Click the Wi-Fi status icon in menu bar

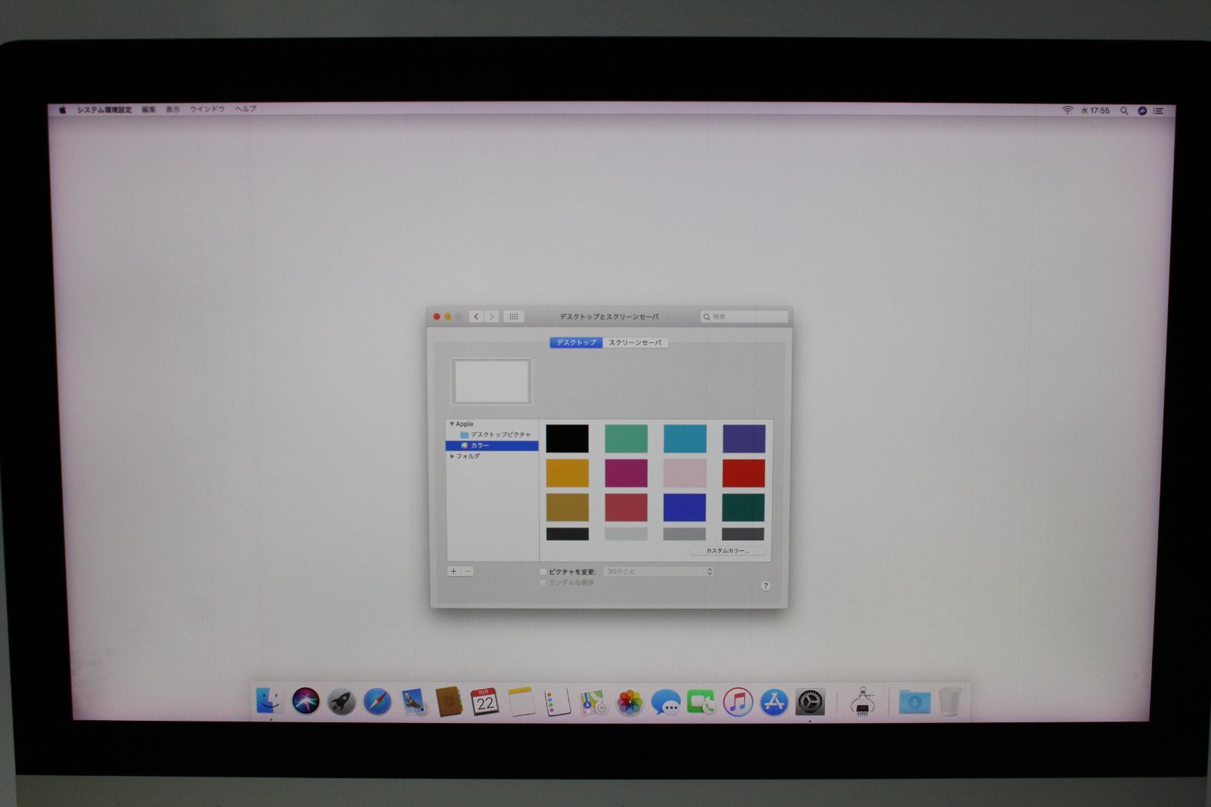pos(1067,111)
